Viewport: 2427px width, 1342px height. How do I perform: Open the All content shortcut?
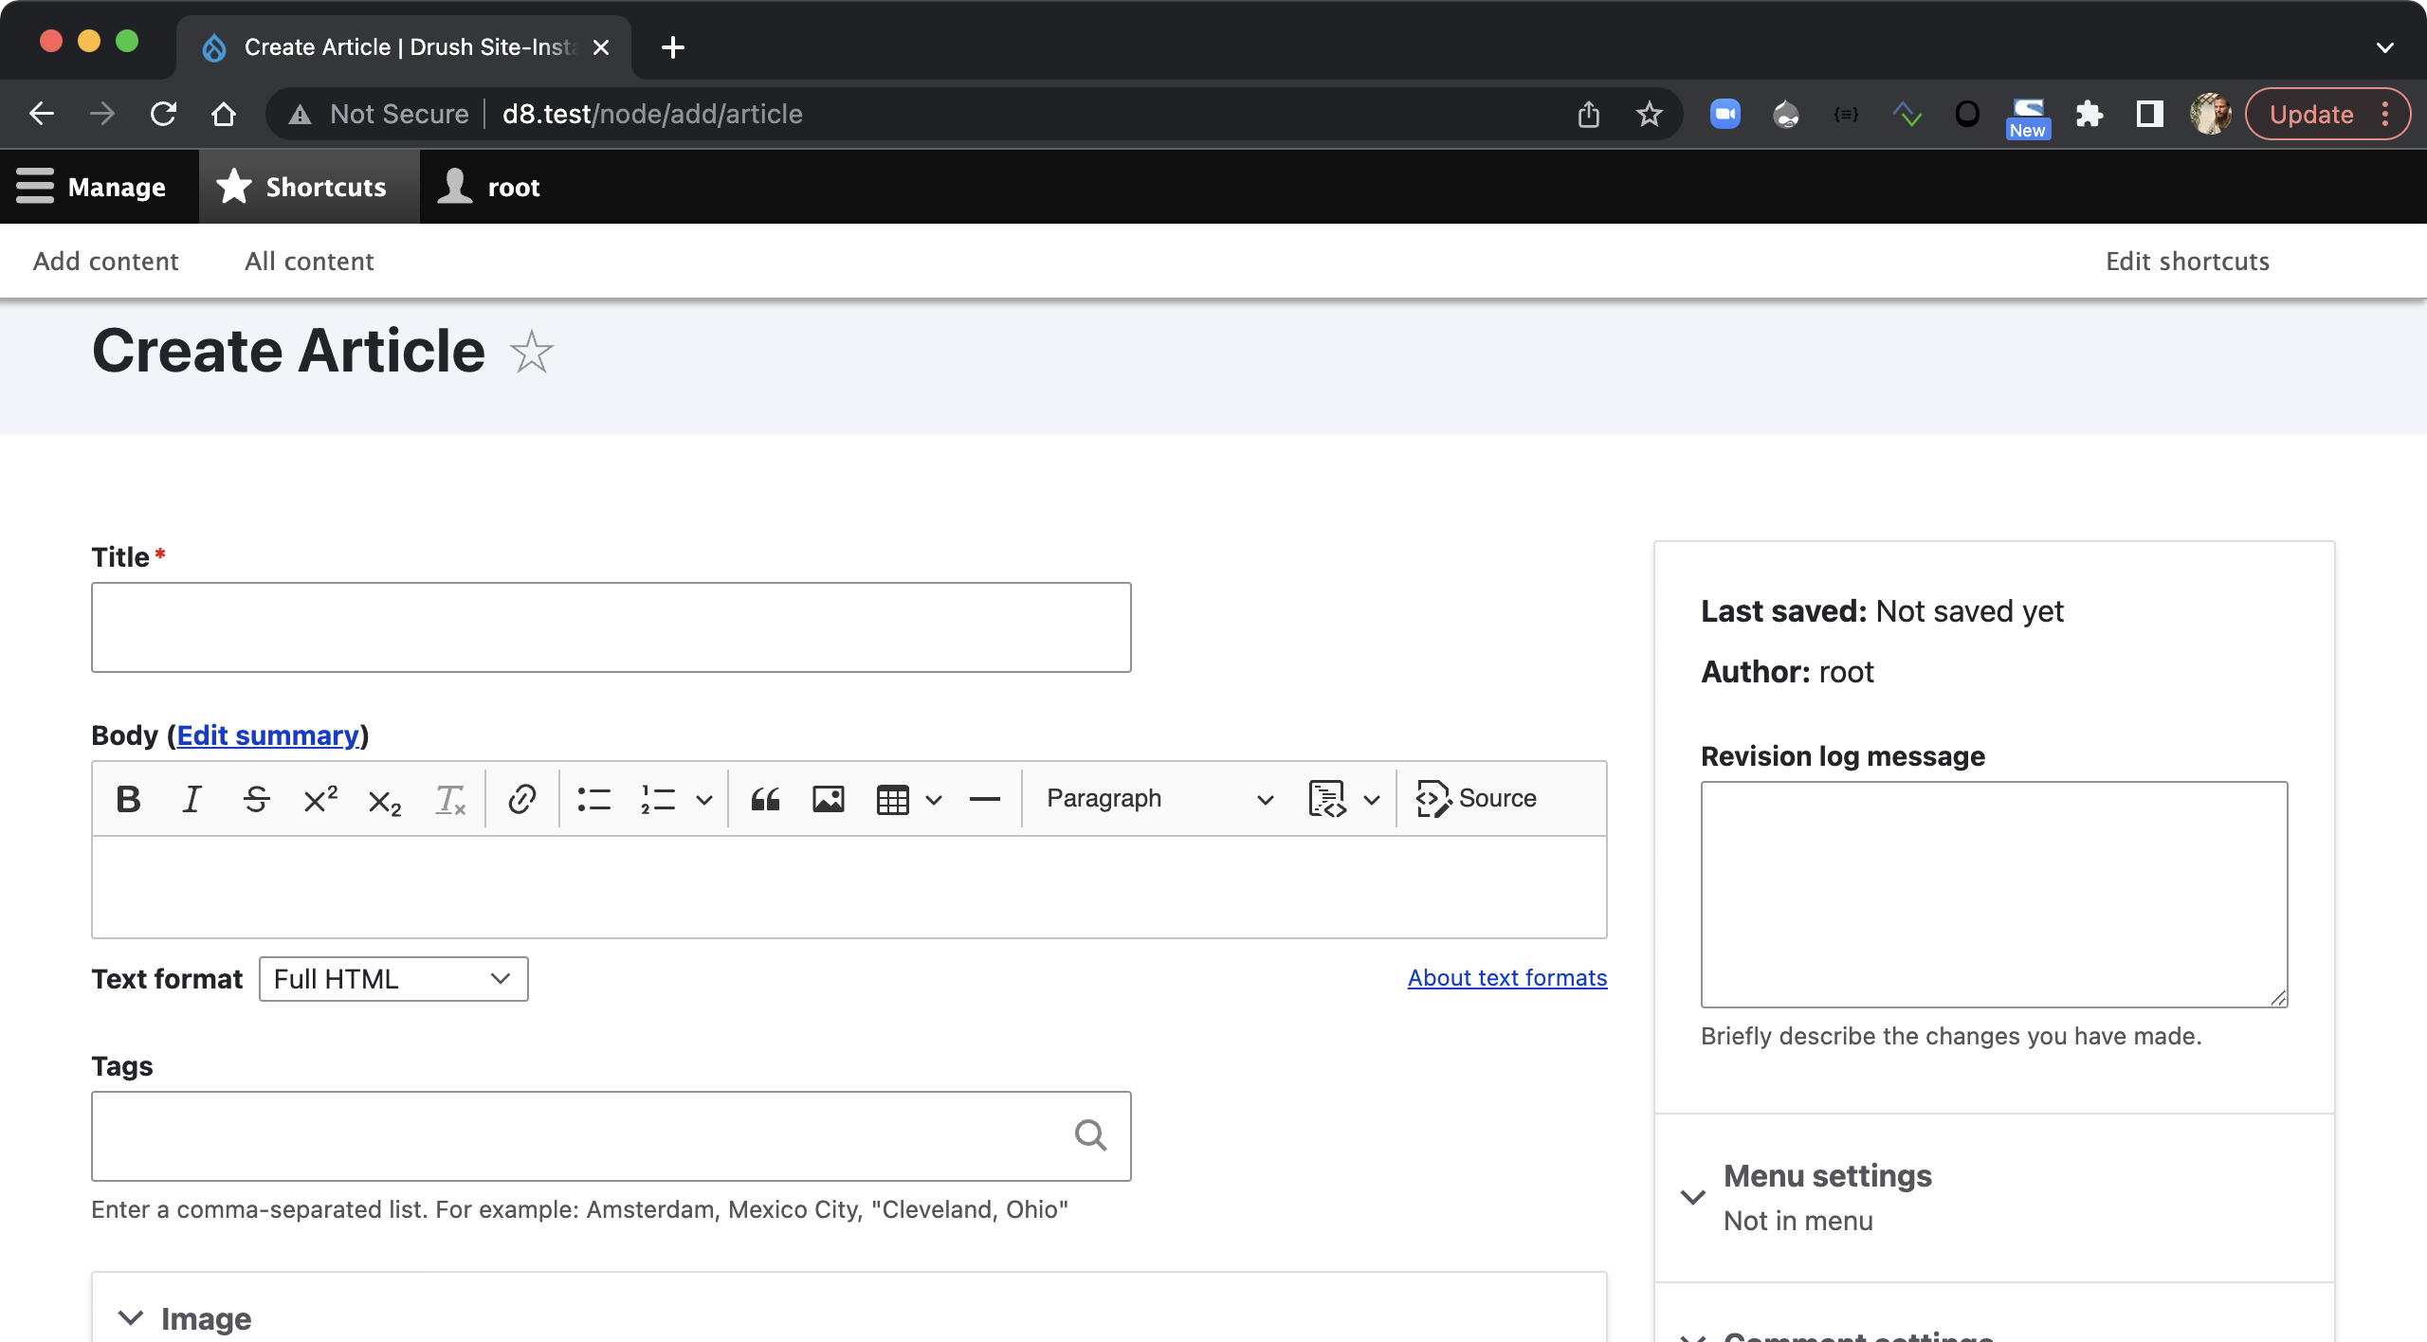point(309,261)
